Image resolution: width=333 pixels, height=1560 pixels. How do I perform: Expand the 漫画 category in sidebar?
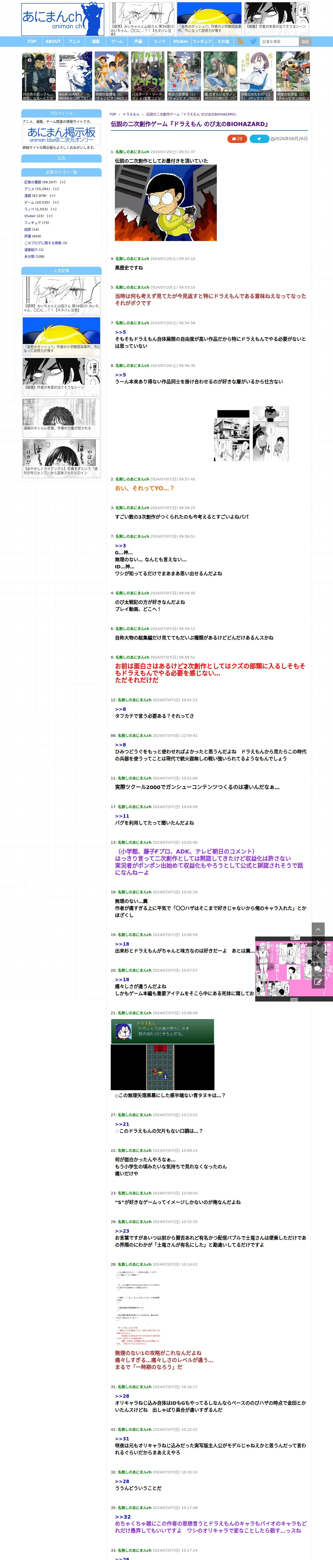click(x=53, y=196)
